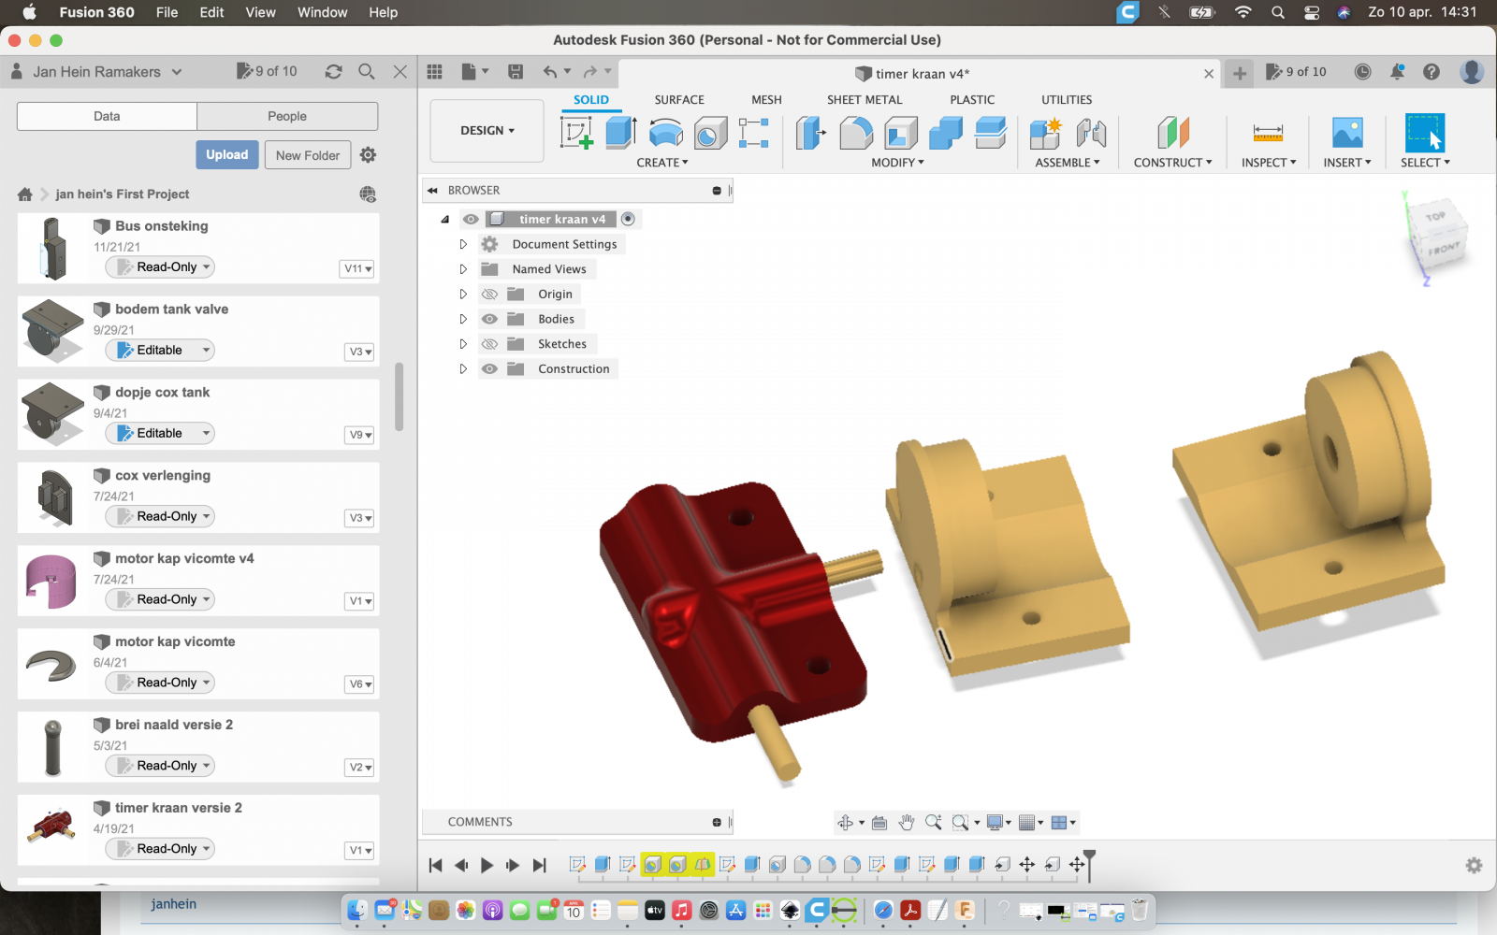Toggle visibility of timer kraan v4 component

click(471, 219)
